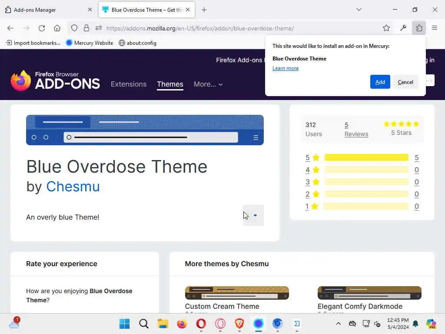The width and height of the screenshot is (445, 334).
Task: Go back to the previous page
Action: (10, 28)
